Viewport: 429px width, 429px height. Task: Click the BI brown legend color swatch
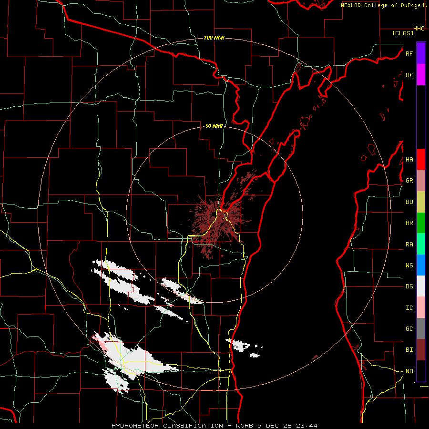pyautogui.click(x=421, y=350)
